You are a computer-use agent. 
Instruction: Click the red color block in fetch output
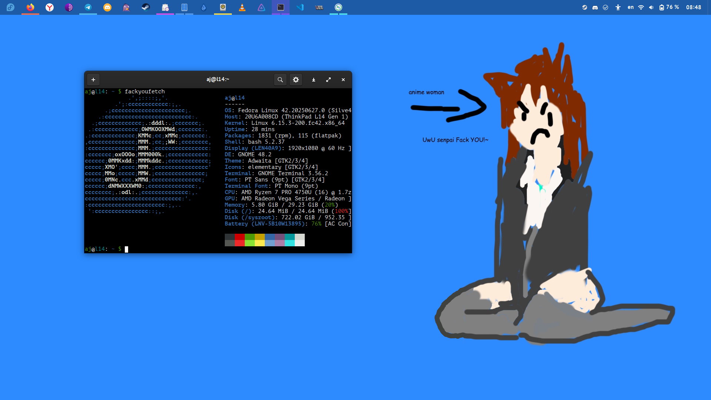240,237
